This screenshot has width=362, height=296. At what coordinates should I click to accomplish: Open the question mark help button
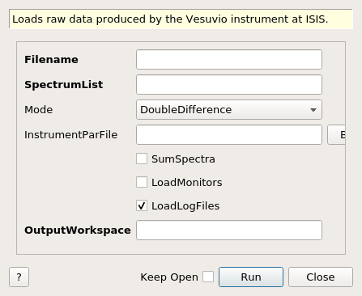pyautogui.click(x=19, y=277)
